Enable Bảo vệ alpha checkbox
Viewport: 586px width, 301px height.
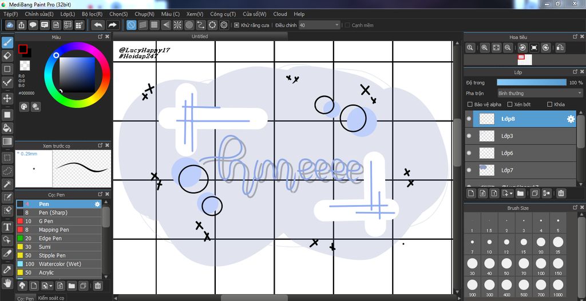470,105
